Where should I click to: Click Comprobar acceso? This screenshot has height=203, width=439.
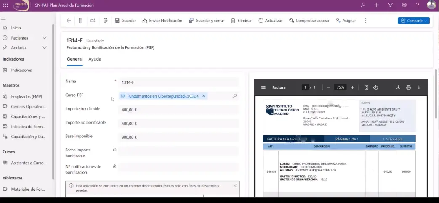tap(309, 21)
